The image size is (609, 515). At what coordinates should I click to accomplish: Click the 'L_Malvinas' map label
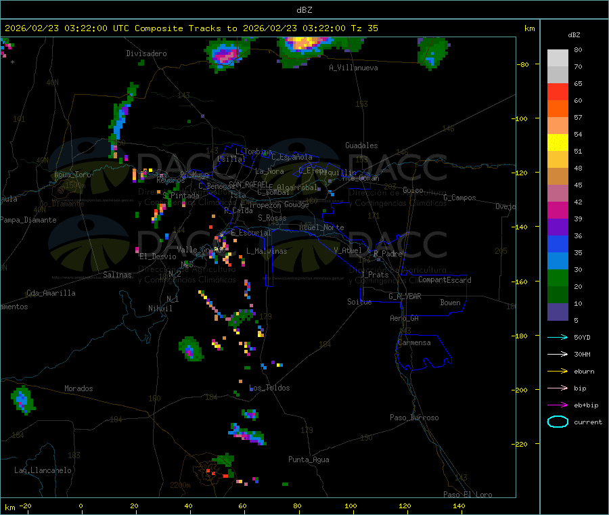[x=267, y=251]
